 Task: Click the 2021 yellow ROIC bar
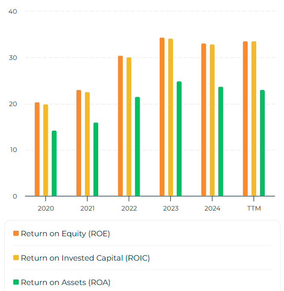point(87,144)
